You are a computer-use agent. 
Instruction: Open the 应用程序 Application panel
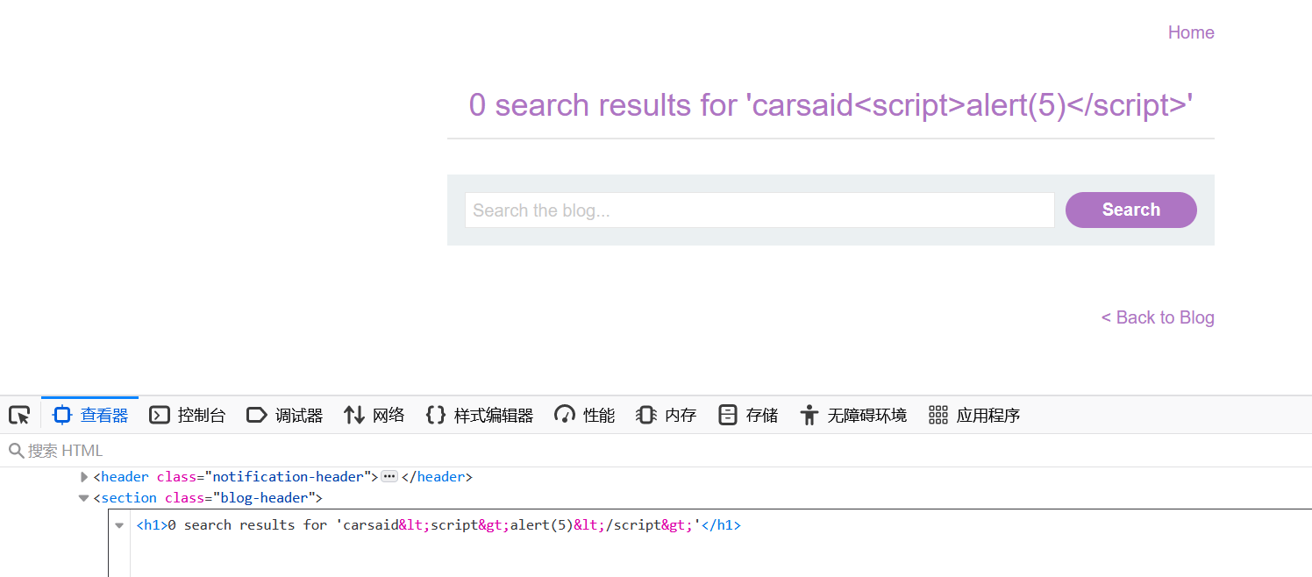pyautogui.click(x=974, y=416)
